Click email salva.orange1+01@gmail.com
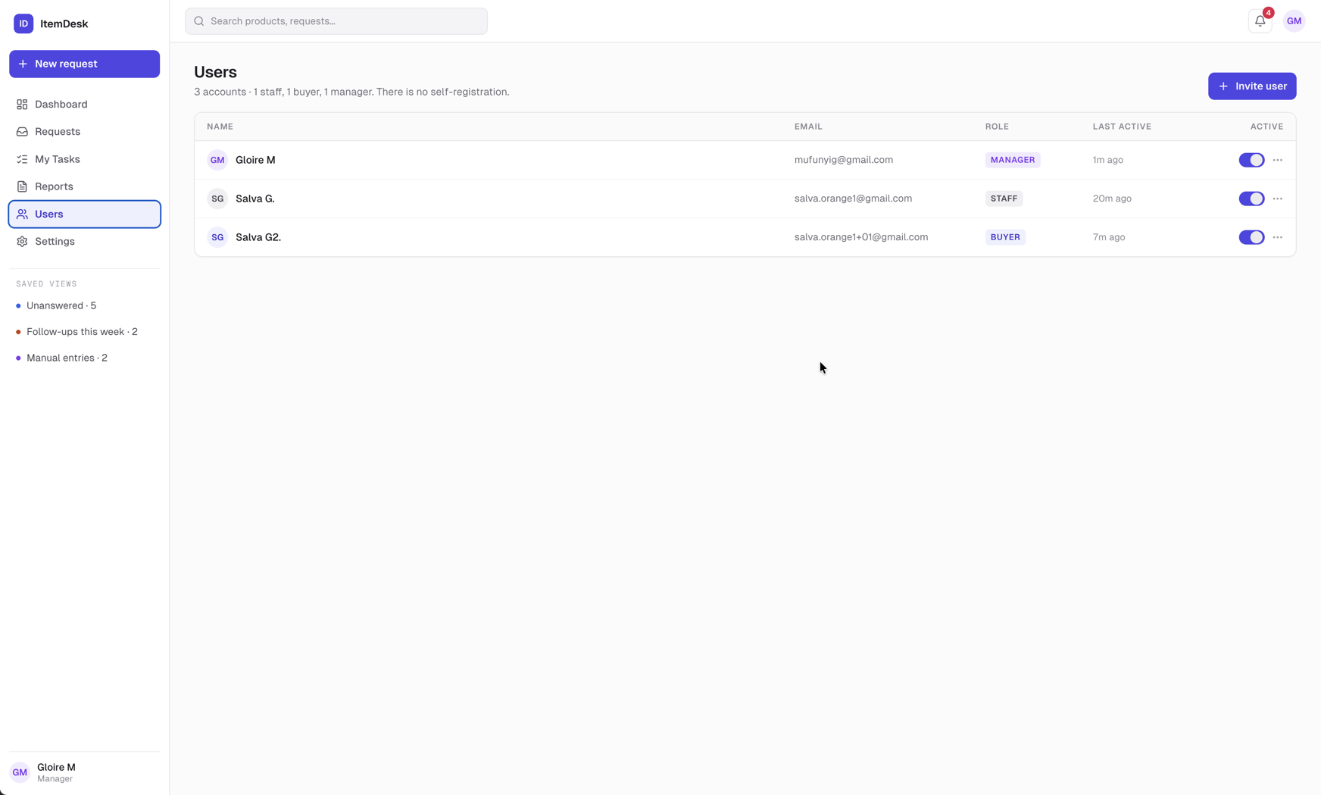 861,237
